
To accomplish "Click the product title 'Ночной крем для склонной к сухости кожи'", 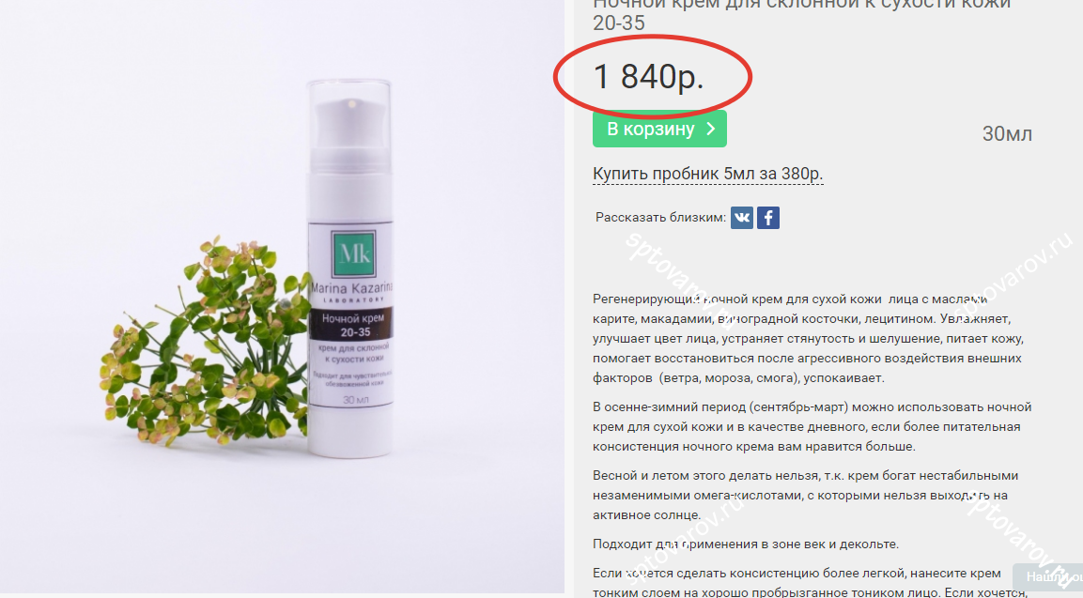I will click(802, 12).
